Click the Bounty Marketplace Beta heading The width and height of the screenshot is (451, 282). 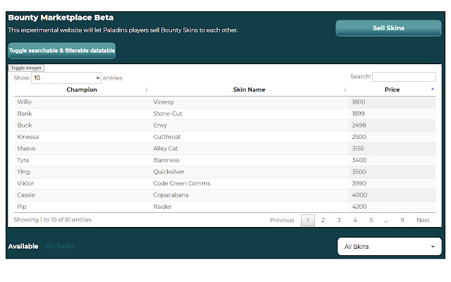point(61,18)
